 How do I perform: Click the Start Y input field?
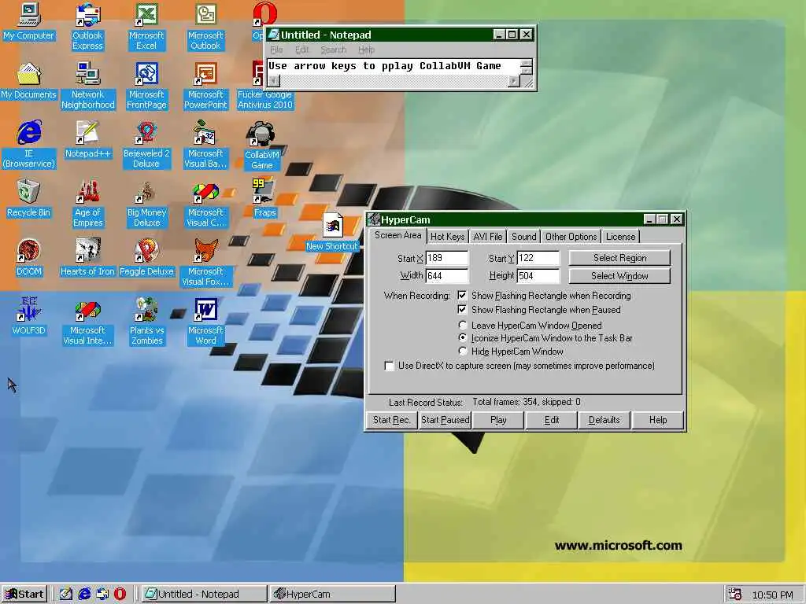click(x=538, y=258)
